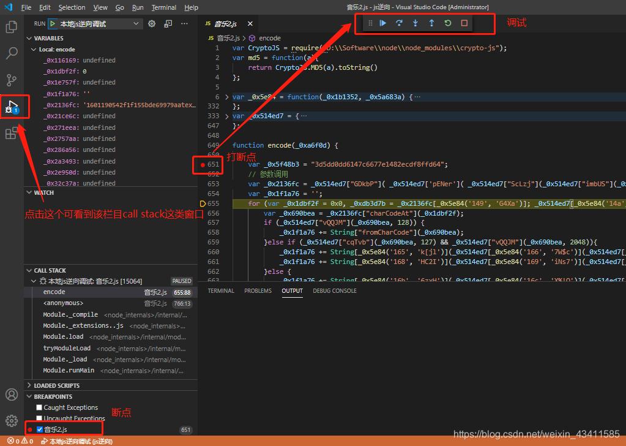Close the 音乐2.js editor tab
The image size is (626, 446).
point(250,24)
